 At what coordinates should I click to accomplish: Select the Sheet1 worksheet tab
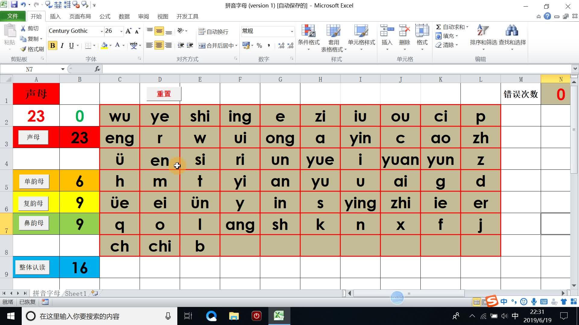76,293
